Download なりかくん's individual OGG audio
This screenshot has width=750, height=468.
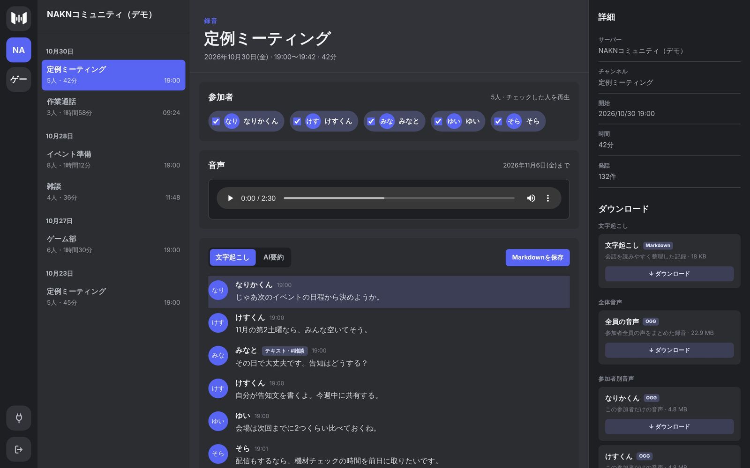pyautogui.click(x=669, y=426)
